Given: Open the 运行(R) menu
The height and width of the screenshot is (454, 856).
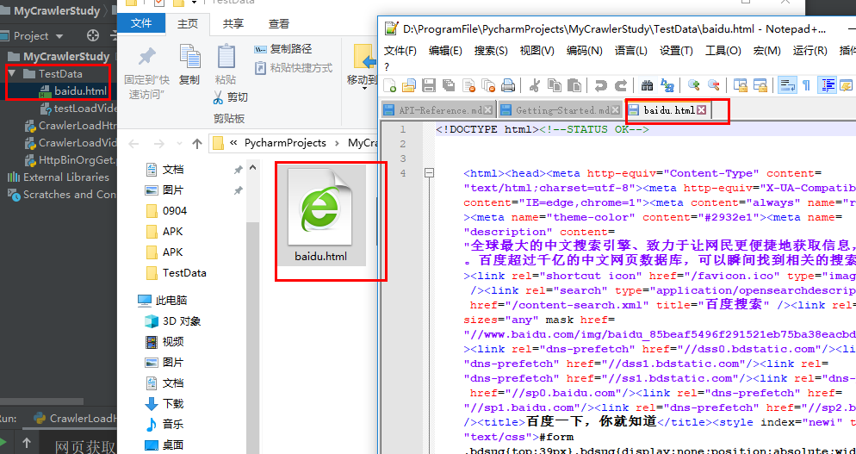Looking at the screenshot, I should [x=809, y=51].
